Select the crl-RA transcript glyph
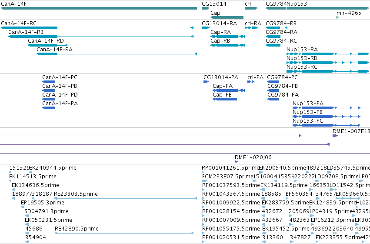The height and width of the screenshot is (244, 370). 251,28
